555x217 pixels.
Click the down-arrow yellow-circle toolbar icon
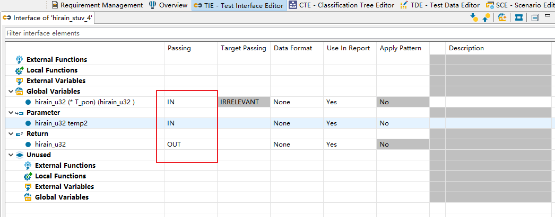pos(474,17)
